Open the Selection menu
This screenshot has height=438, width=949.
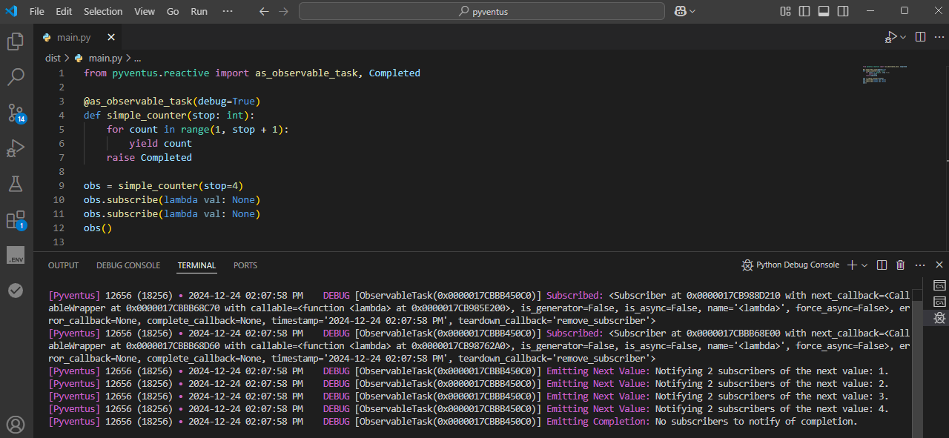(x=103, y=11)
